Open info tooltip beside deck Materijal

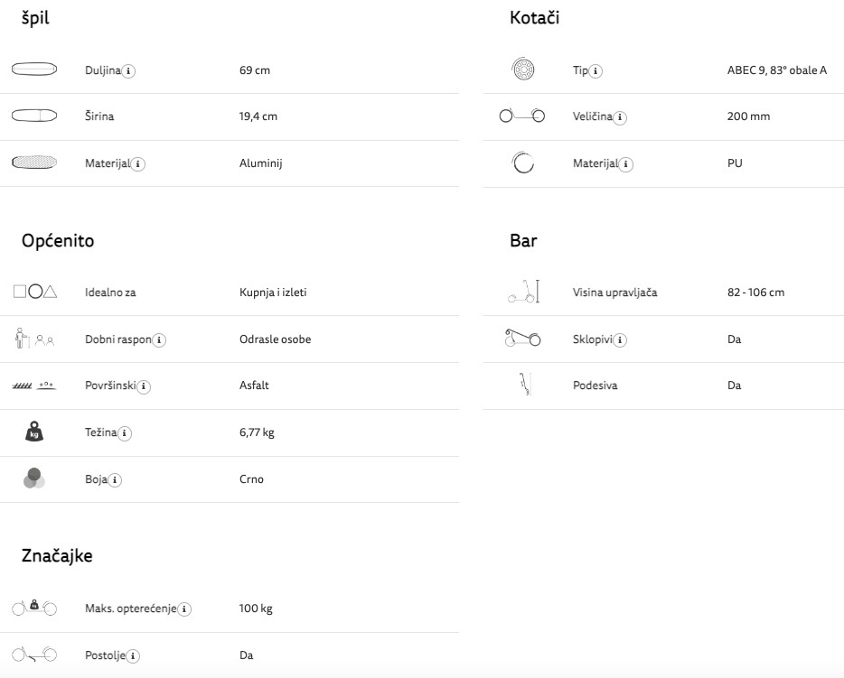tap(137, 164)
